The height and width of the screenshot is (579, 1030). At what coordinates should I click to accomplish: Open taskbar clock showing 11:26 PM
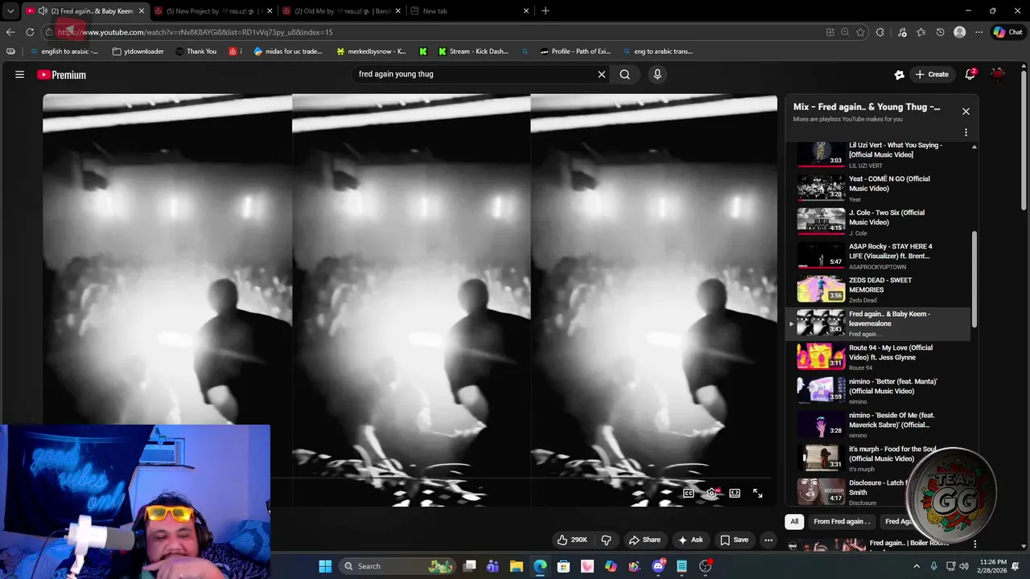point(992,566)
